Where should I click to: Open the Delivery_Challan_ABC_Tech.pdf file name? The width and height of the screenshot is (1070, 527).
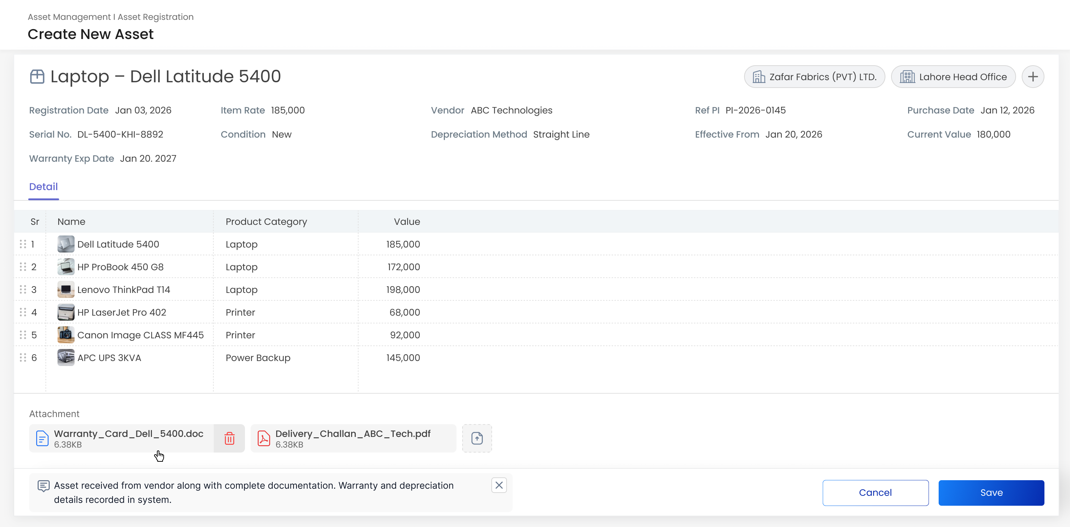[353, 434]
